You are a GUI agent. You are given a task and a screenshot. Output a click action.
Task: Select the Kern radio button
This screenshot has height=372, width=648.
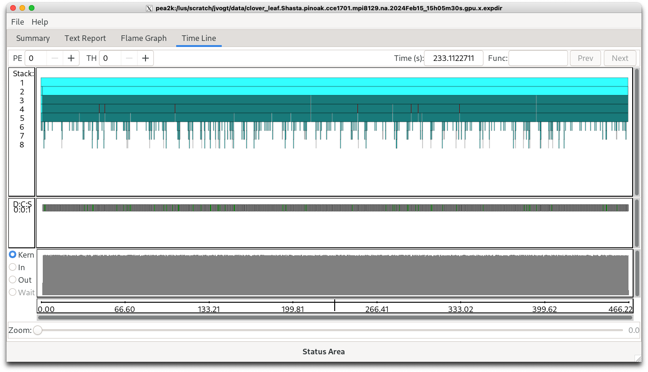[13, 255]
